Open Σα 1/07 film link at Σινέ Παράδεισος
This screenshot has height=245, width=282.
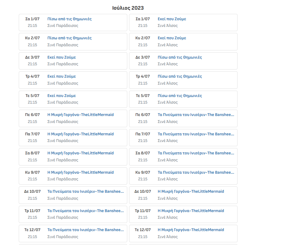pyautogui.click(x=69, y=19)
